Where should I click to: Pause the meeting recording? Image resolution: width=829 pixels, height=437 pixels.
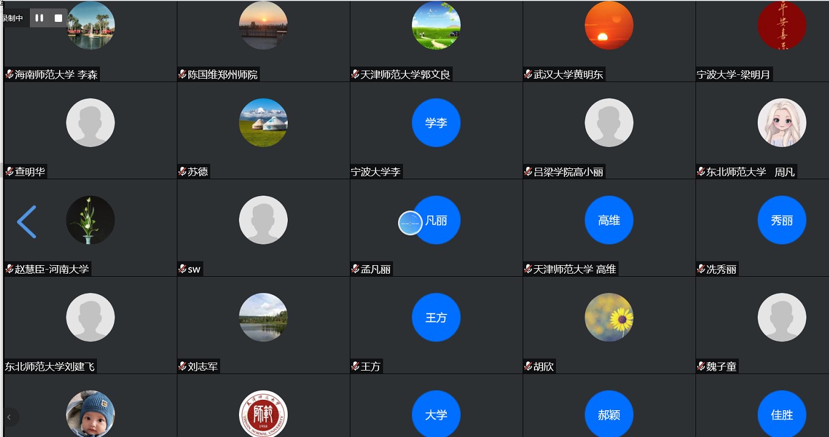pos(39,18)
